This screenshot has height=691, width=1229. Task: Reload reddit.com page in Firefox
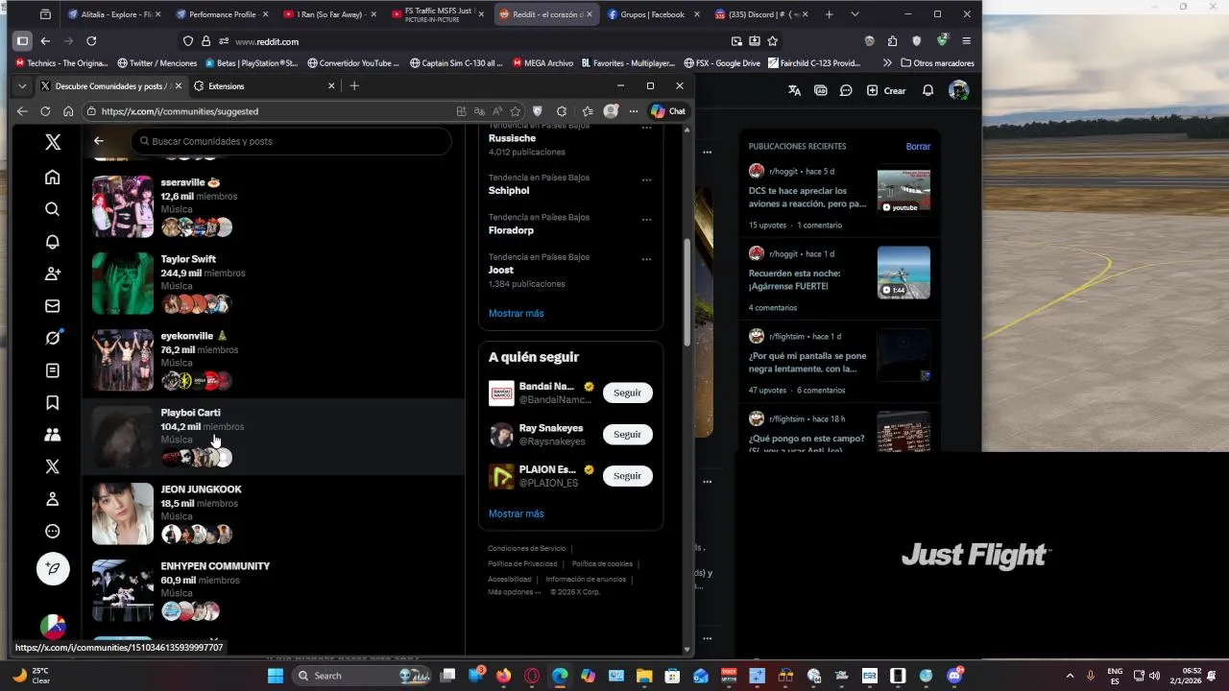tap(91, 41)
